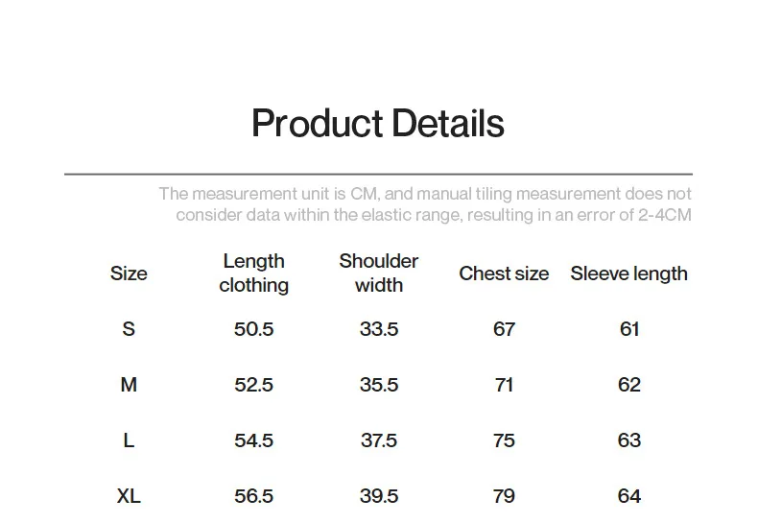Select the sleeve length value 64
The image size is (758, 523).
coord(629,496)
